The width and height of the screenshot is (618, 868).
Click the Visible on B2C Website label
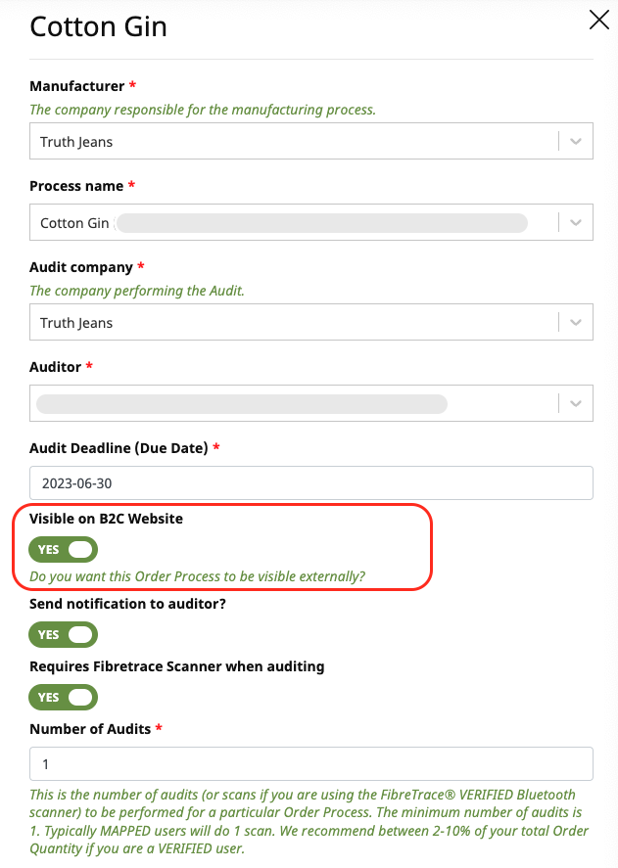point(107,519)
